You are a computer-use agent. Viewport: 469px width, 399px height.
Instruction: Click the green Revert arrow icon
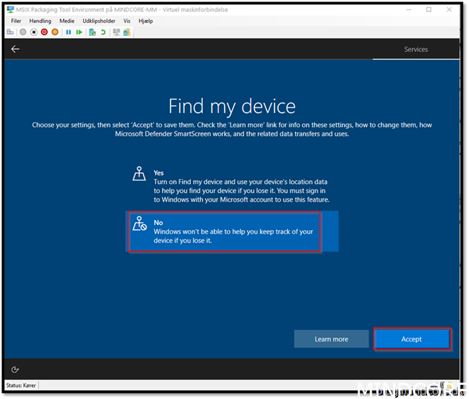coord(103,32)
